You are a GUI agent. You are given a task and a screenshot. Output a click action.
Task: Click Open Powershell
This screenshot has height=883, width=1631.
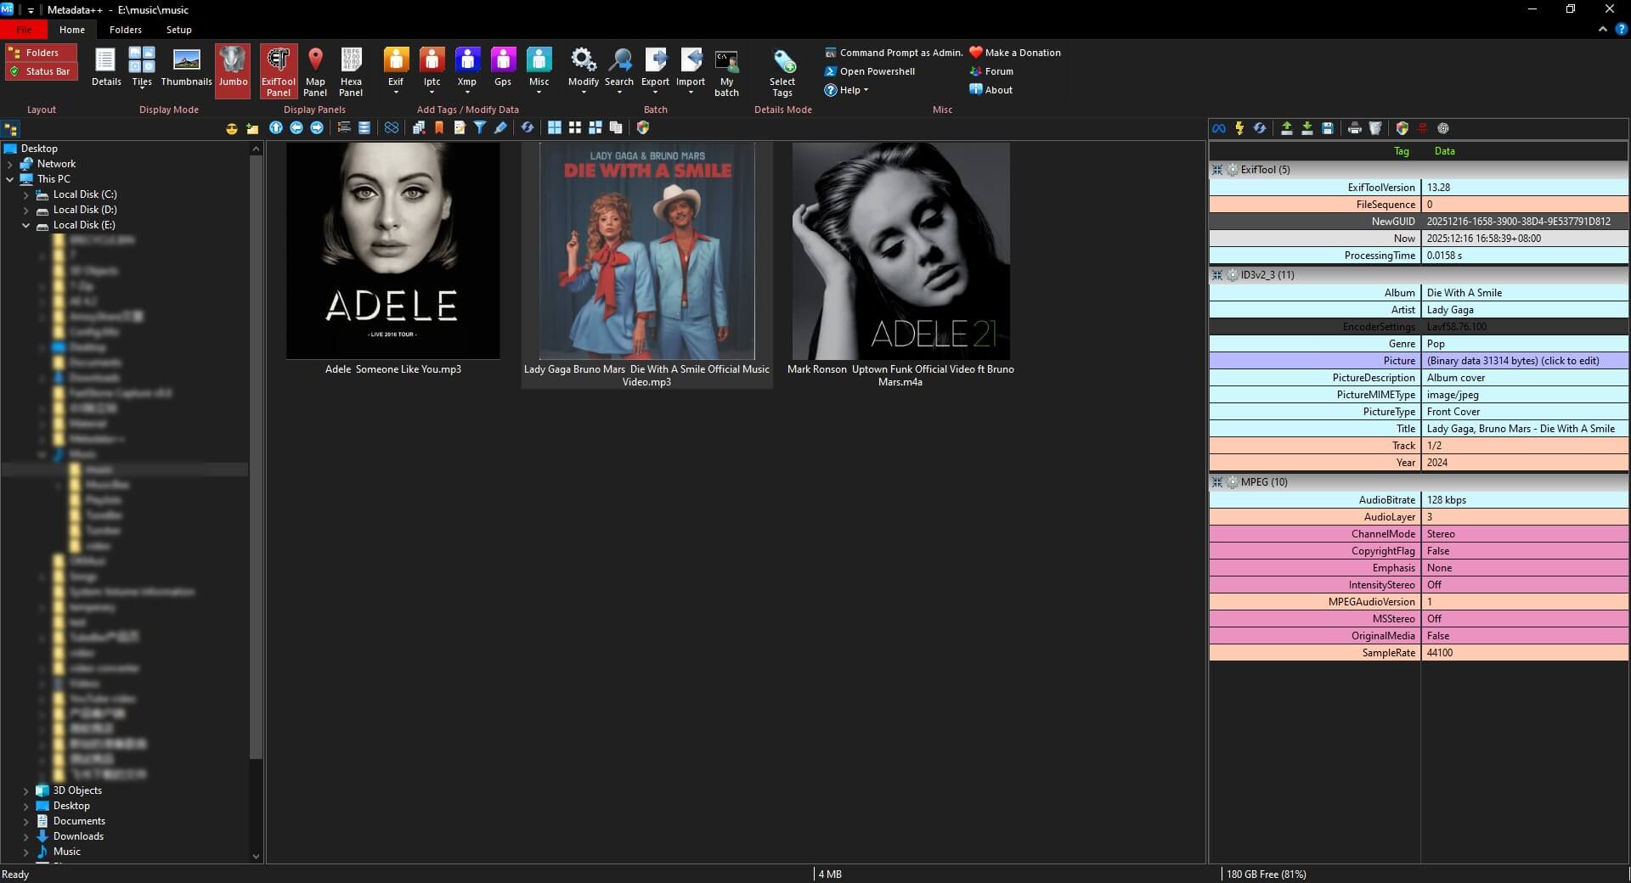(870, 71)
